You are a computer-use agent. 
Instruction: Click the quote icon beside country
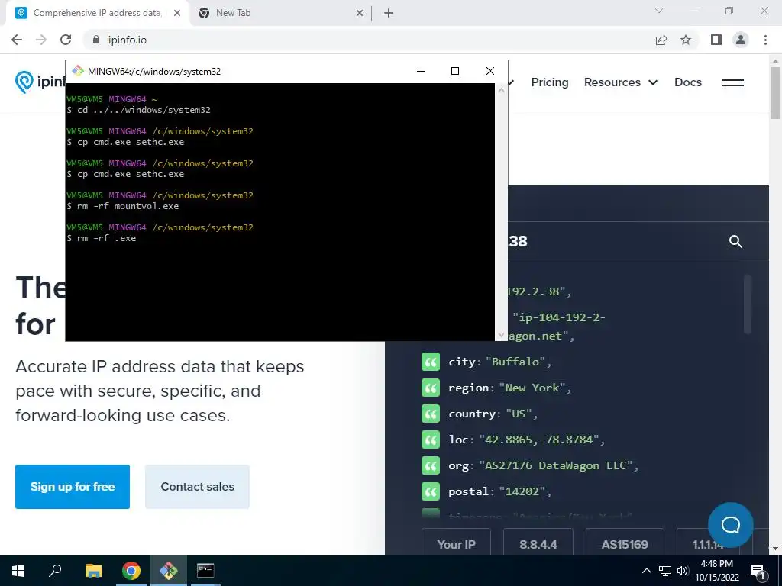click(x=431, y=414)
